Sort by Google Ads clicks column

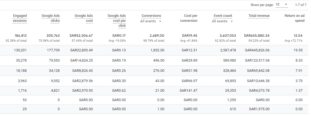[x=51, y=18]
